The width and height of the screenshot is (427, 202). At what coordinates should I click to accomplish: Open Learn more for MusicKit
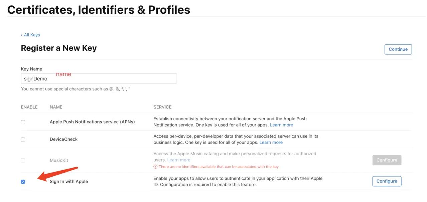click(x=179, y=160)
